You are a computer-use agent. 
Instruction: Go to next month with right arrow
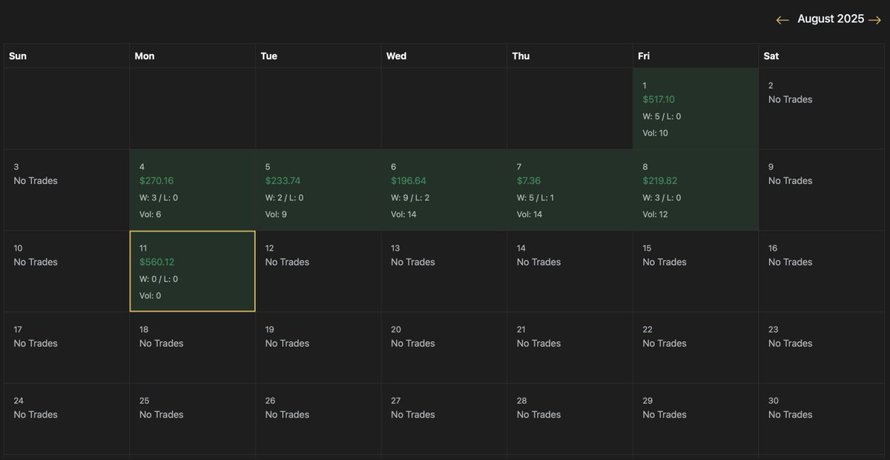tap(874, 20)
